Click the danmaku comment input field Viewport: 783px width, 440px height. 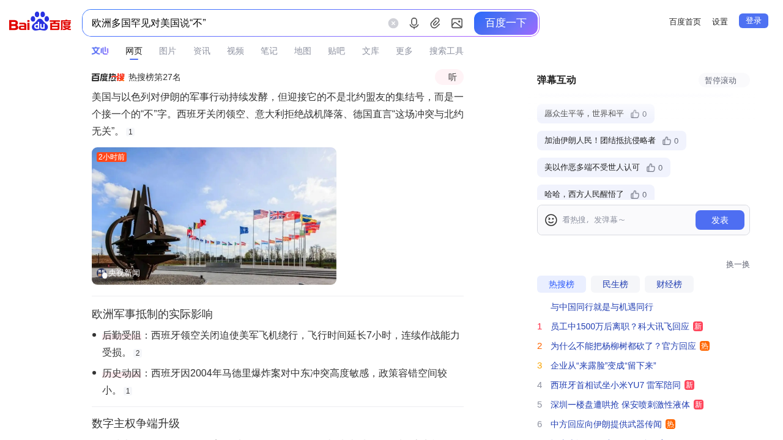coord(624,220)
